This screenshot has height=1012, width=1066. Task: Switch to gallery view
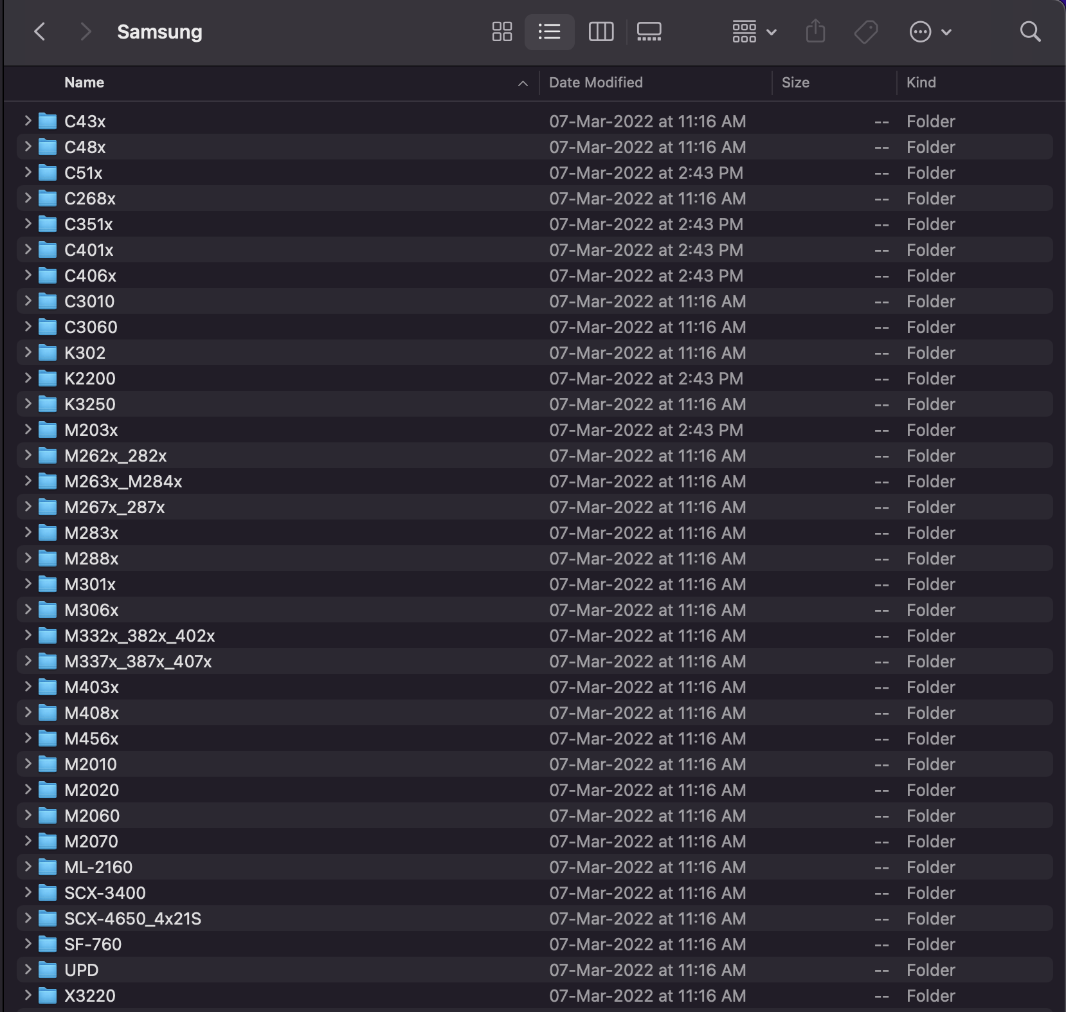(649, 32)
